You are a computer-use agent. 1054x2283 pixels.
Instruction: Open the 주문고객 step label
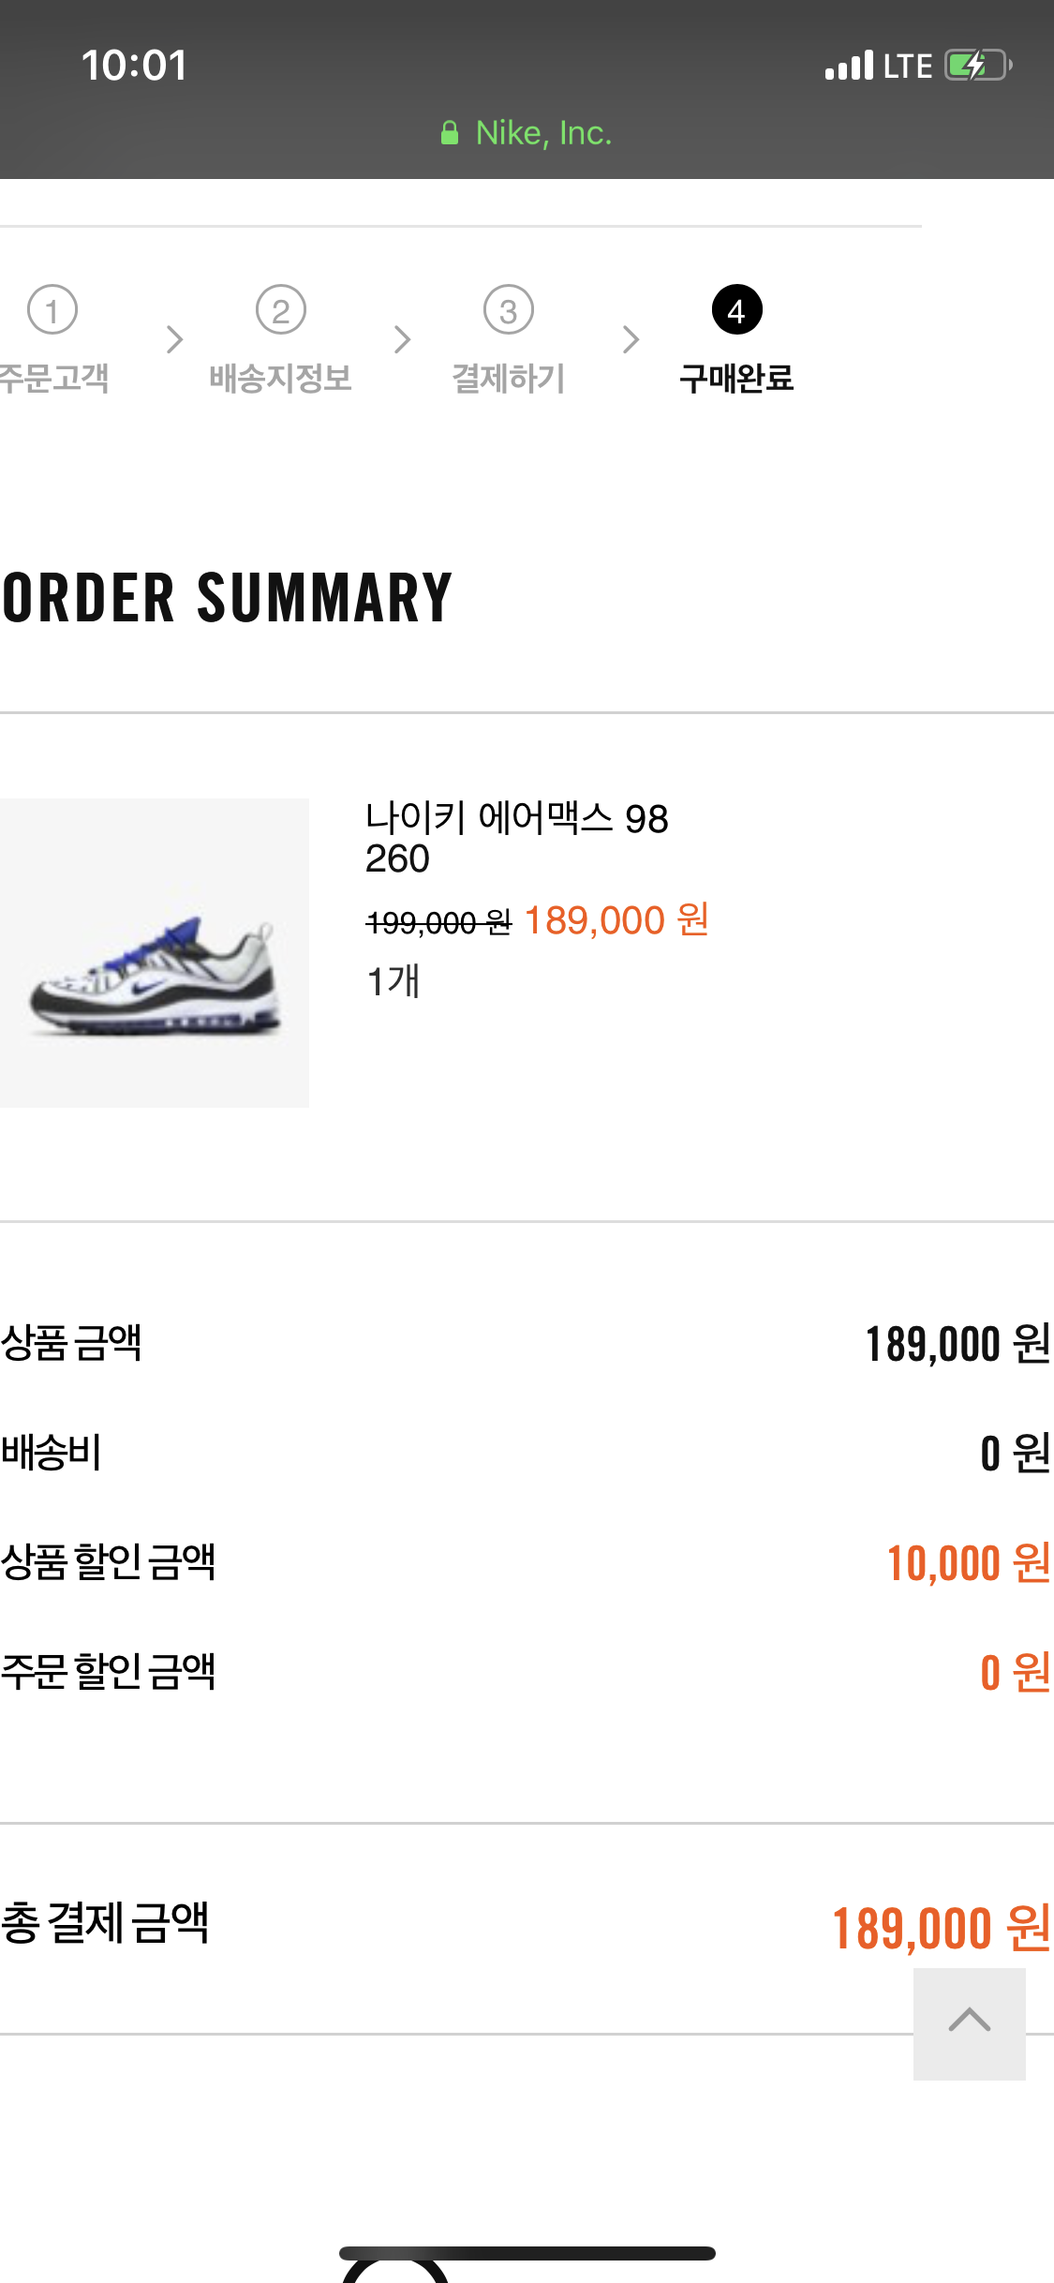coord(54,379)
